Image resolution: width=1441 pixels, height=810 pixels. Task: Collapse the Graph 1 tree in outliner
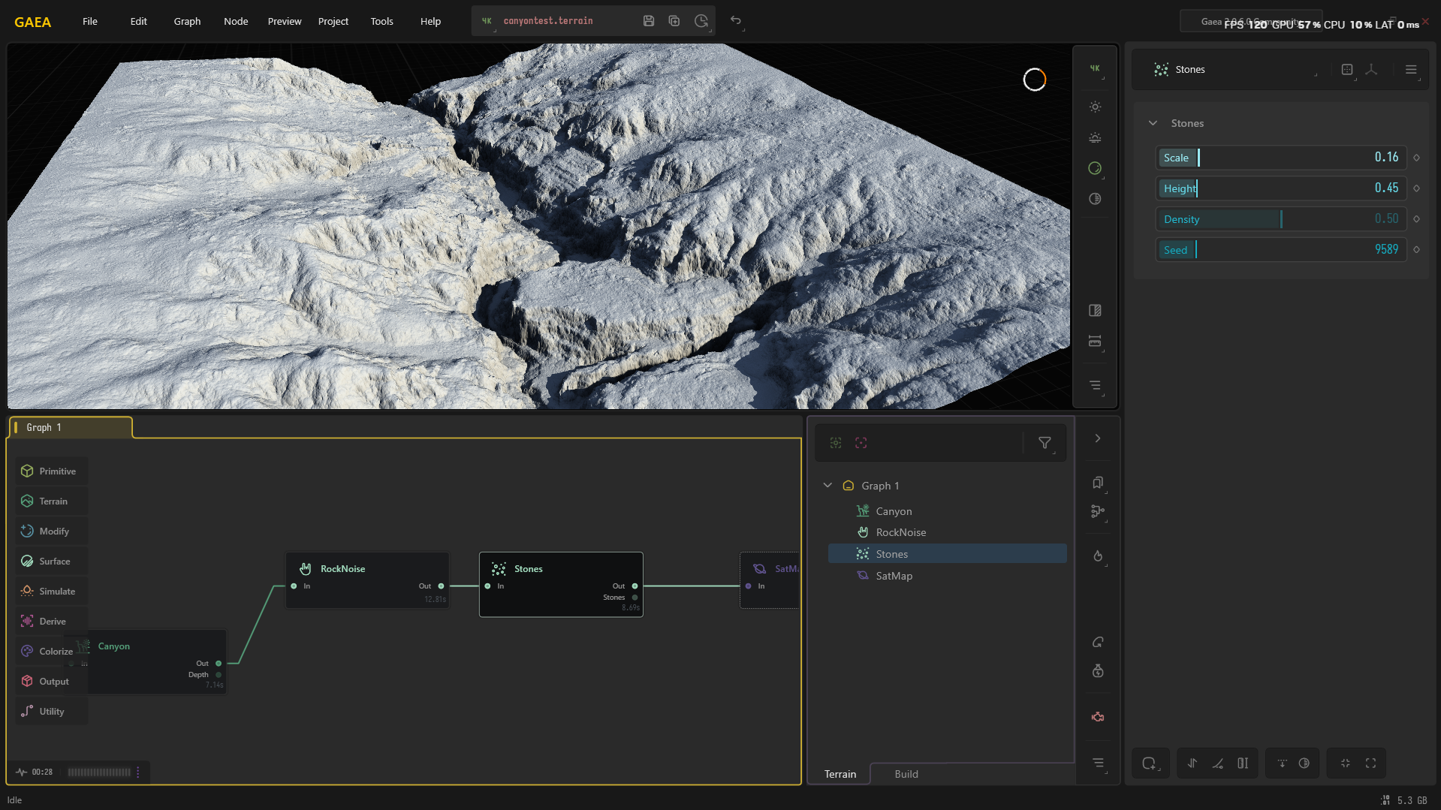click(x=828, y=486)
